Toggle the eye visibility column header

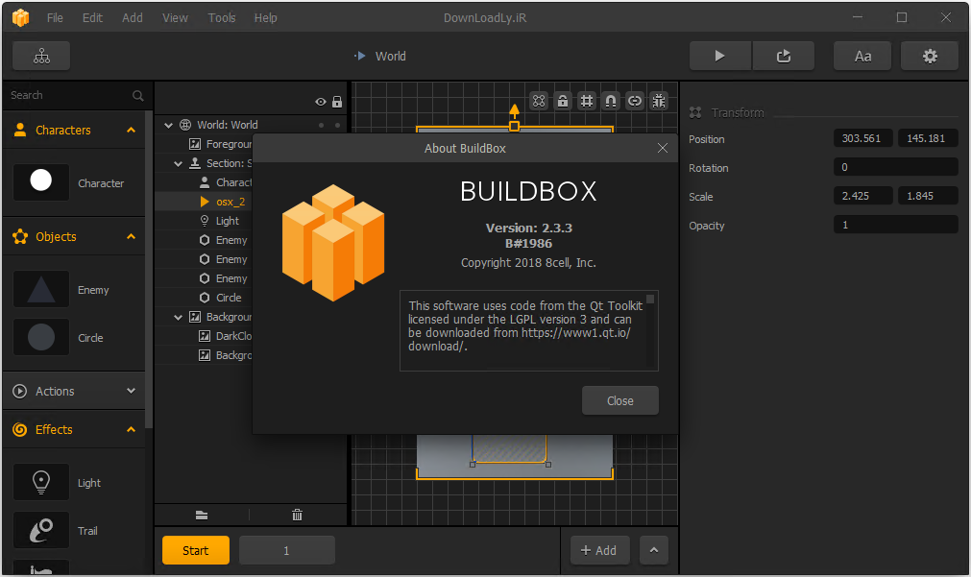pyautogui.click(x=320, y=102)
